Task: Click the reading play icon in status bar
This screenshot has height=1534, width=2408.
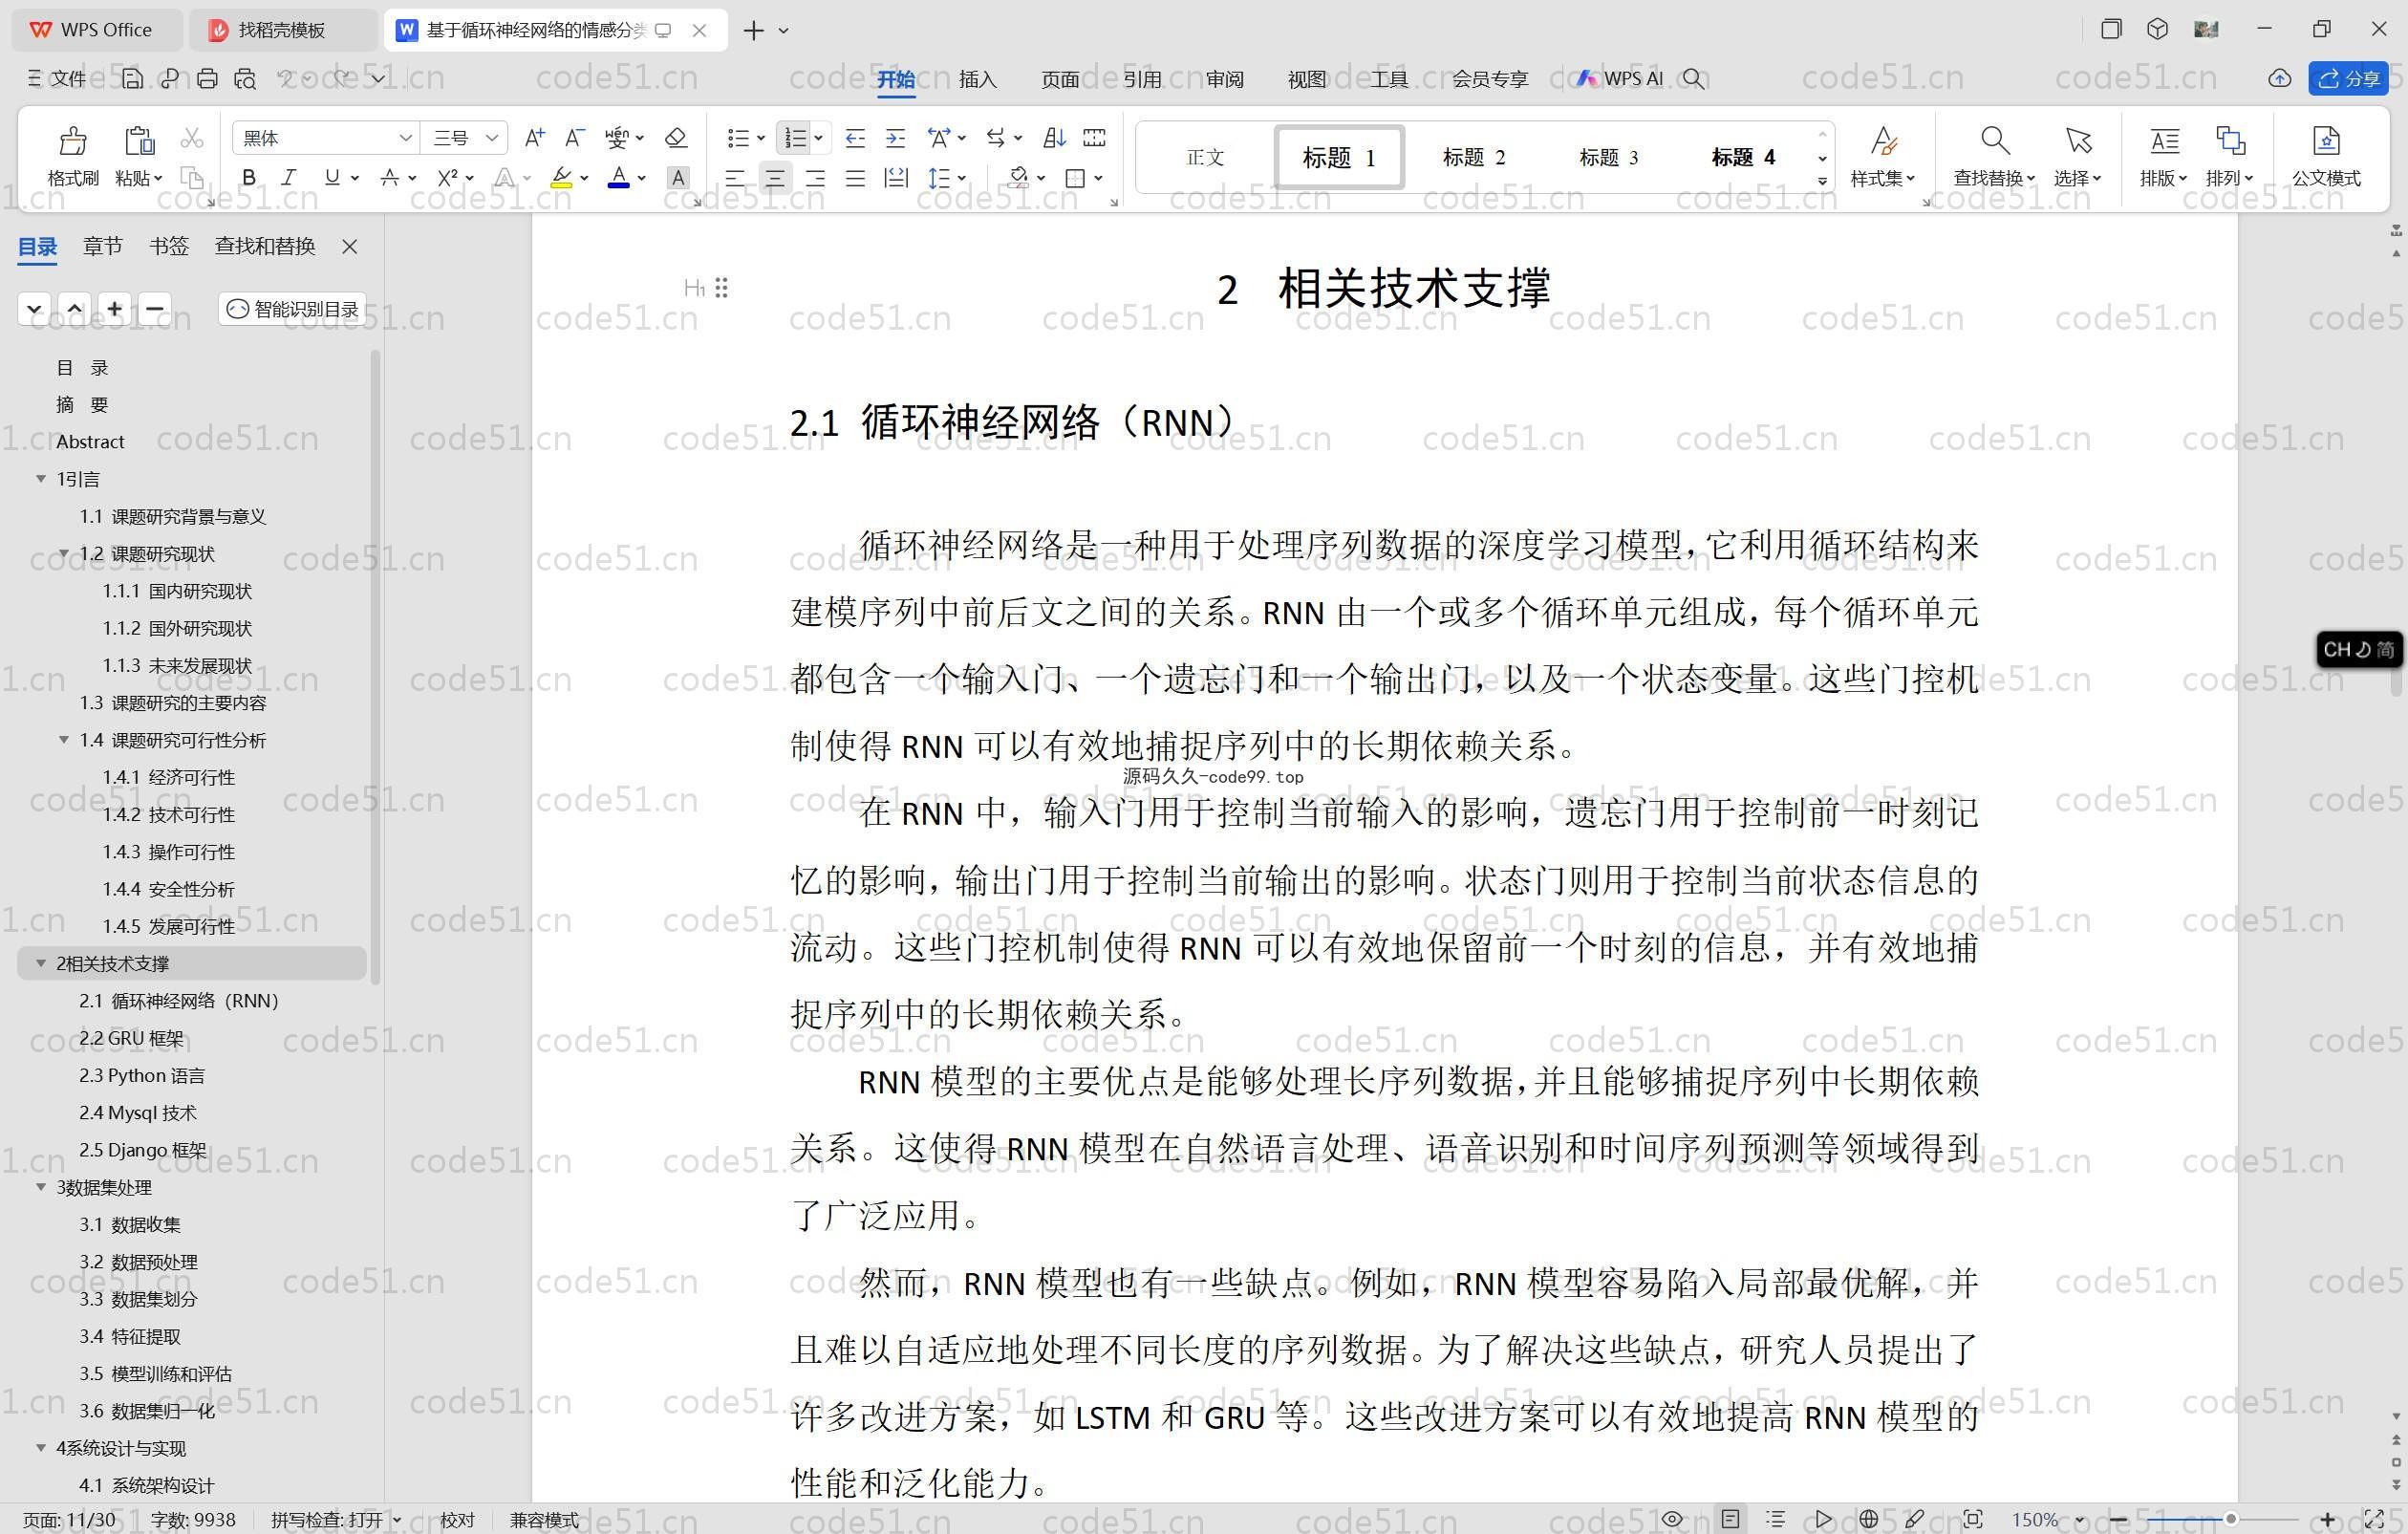Action: [1822, 1519]
